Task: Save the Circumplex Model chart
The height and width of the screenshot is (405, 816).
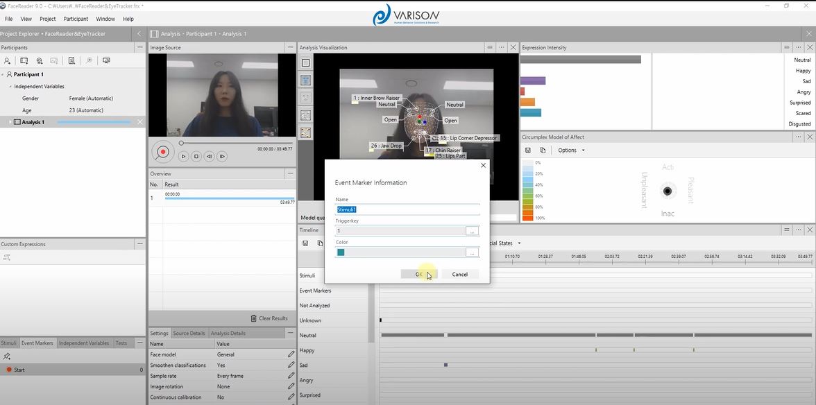Action: click(527, 150)
